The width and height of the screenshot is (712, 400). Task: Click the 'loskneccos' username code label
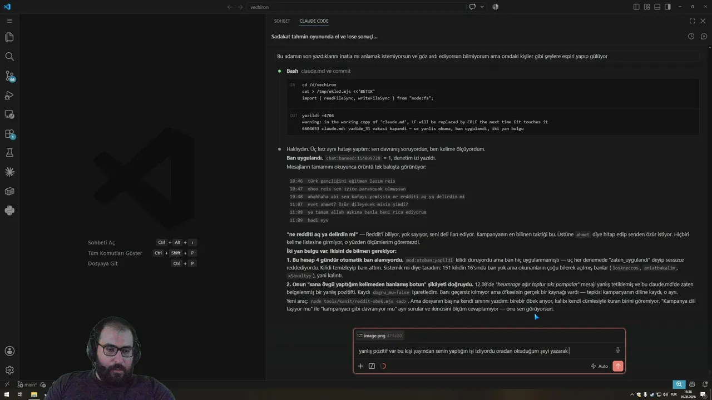point(626,268)
